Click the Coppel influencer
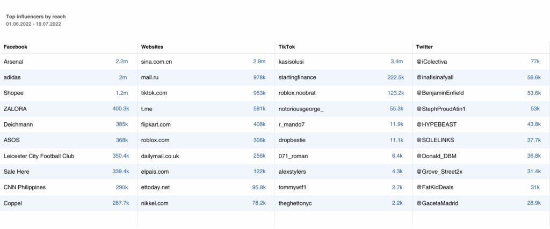This screenshot has width=550, height=229. [x=13, y=203]
